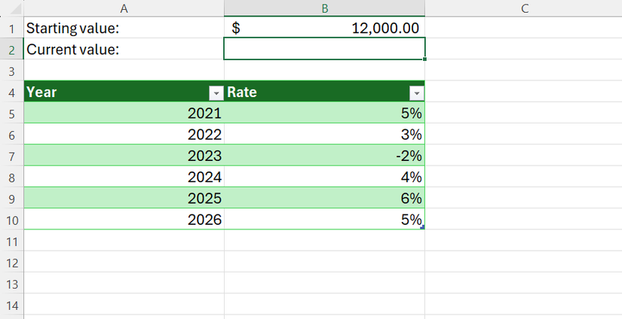Select the cell containing 2026
The width and height of the screenshot is (622, 319).
(x=124, y=219)
